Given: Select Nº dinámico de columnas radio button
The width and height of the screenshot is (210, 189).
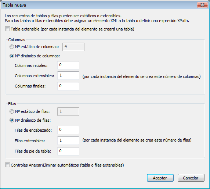Looking at the screenshot, I should (x=12, y=56).
